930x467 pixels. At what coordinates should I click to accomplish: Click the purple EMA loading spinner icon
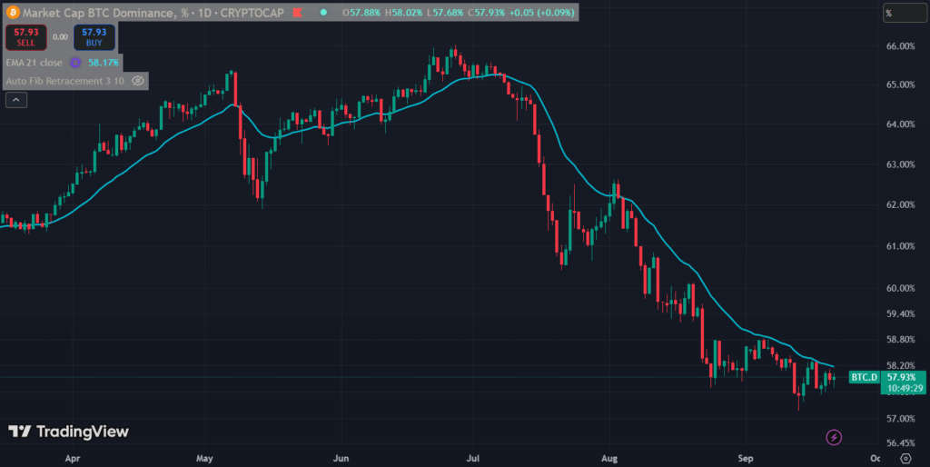(75, 63)
